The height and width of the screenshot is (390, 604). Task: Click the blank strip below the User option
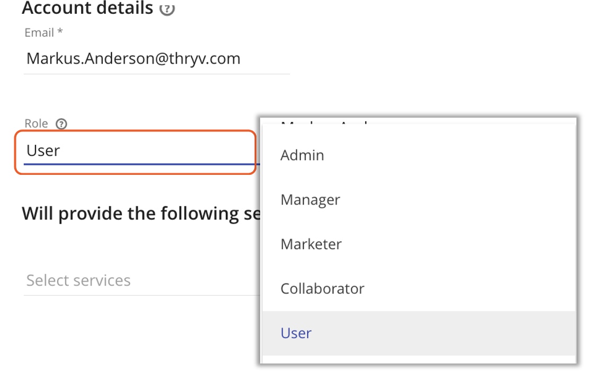coord(419,359)
